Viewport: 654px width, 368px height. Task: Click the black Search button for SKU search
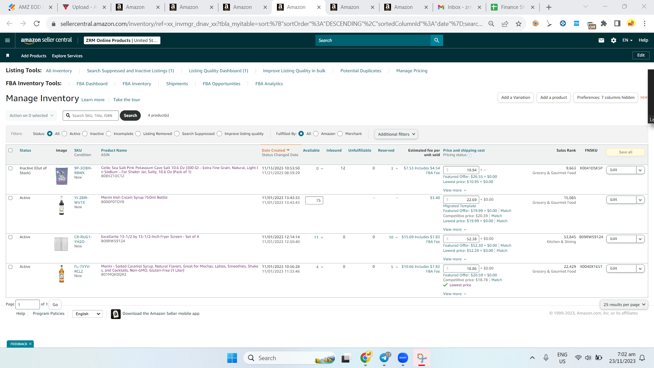tap(130, 116)
